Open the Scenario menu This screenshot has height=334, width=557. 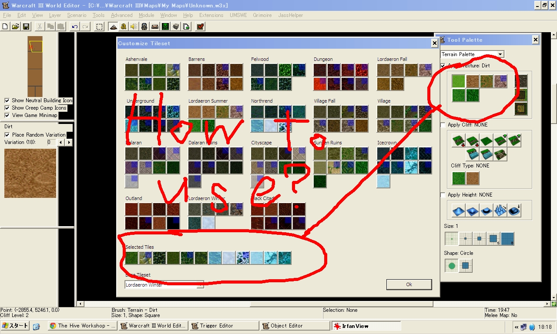click(x=77, y=15)
